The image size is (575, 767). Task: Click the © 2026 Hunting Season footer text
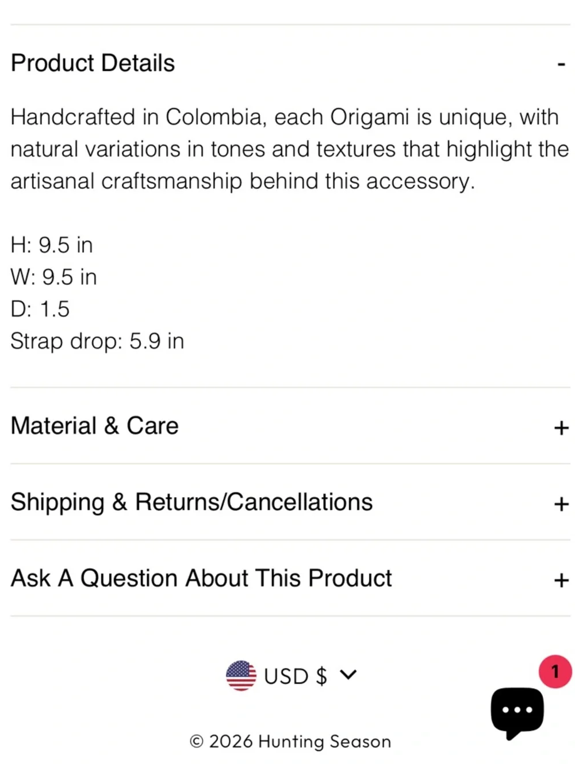pyautogui.click(x=290, y=741)
